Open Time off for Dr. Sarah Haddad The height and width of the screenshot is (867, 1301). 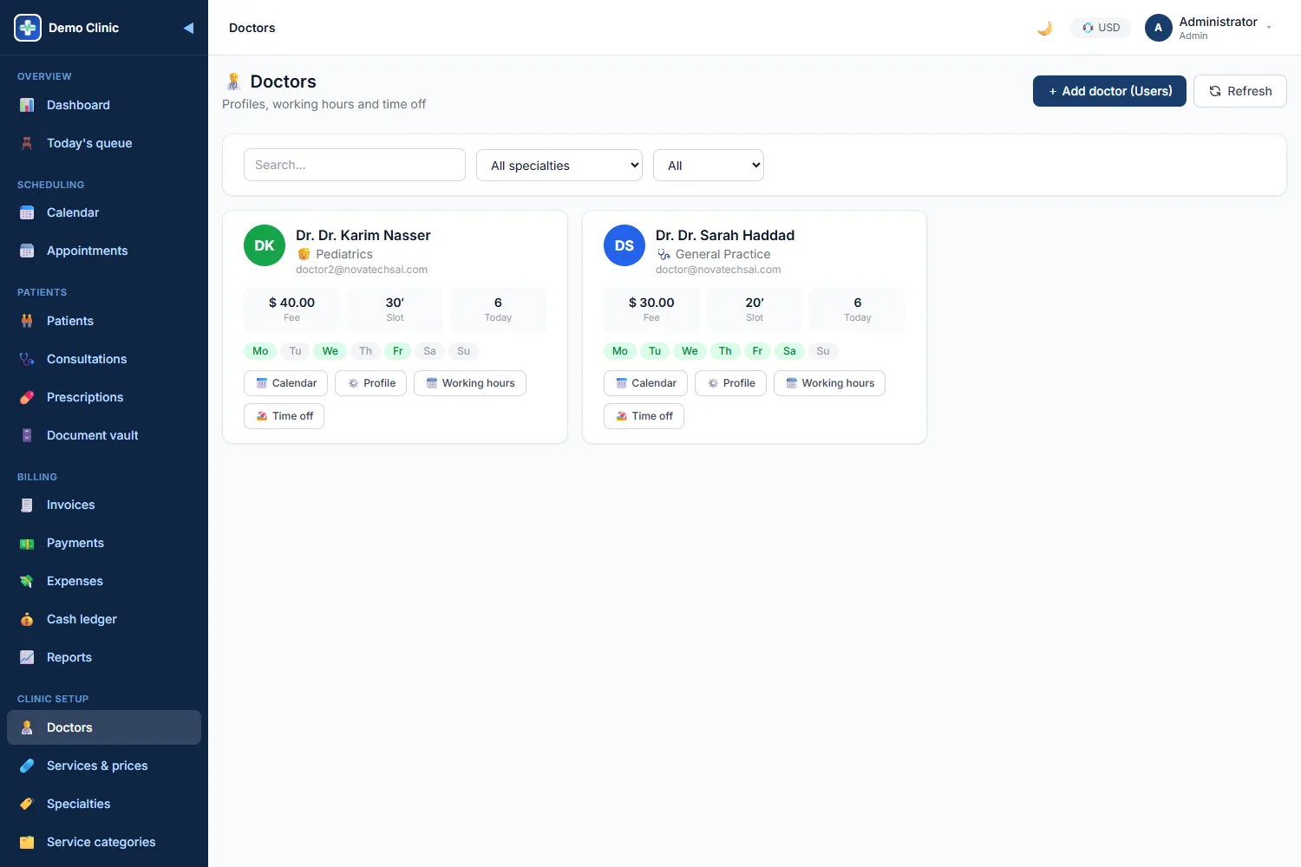point(644,416)
